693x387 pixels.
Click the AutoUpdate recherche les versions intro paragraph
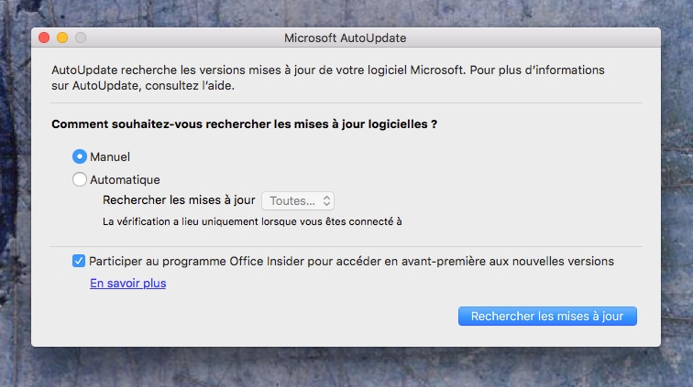pyautogui.click(x=328, y=78)
